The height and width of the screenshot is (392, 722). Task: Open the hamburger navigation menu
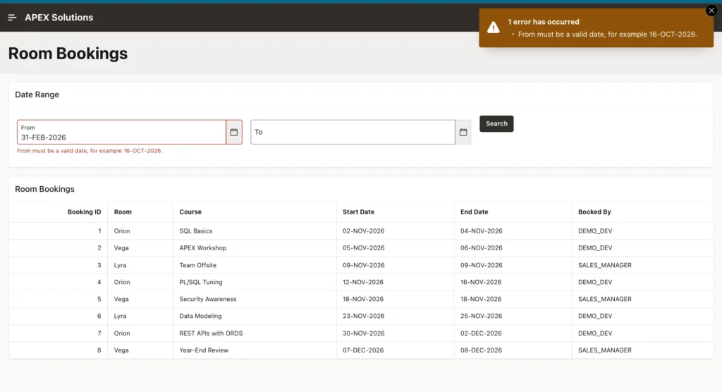[13, 18]
